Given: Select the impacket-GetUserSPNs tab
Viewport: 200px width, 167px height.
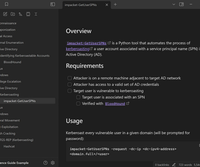Looking at the screenshot, I should pyautogui.click(x=86, y=5).
